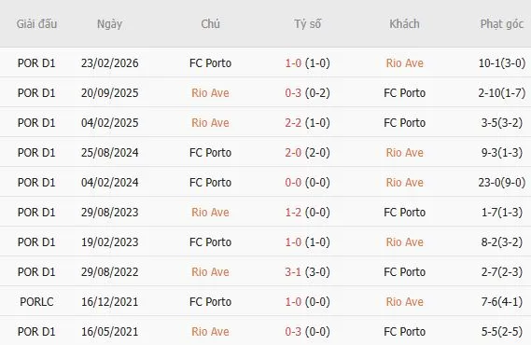The width and height of the screenshot is (531, 345).
Task: Click the Phạt góc column header
Action: coord(501,24)
